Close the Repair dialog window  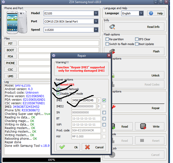109,55
